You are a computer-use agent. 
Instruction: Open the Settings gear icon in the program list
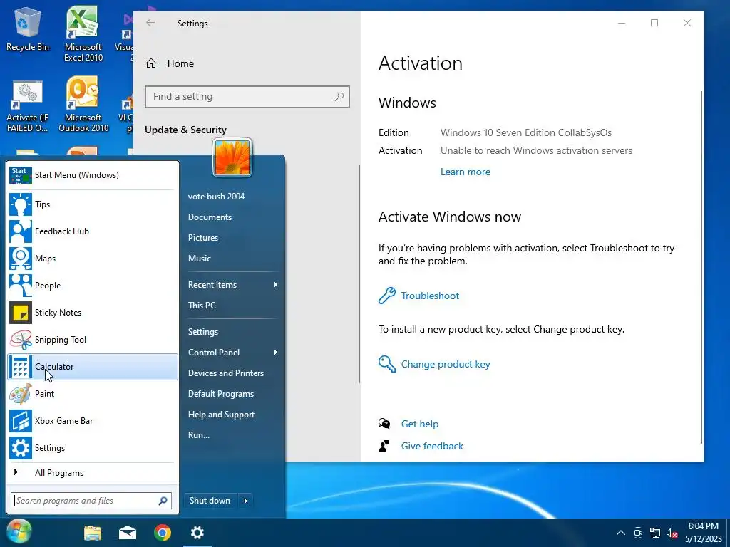[x=21, y=447]
